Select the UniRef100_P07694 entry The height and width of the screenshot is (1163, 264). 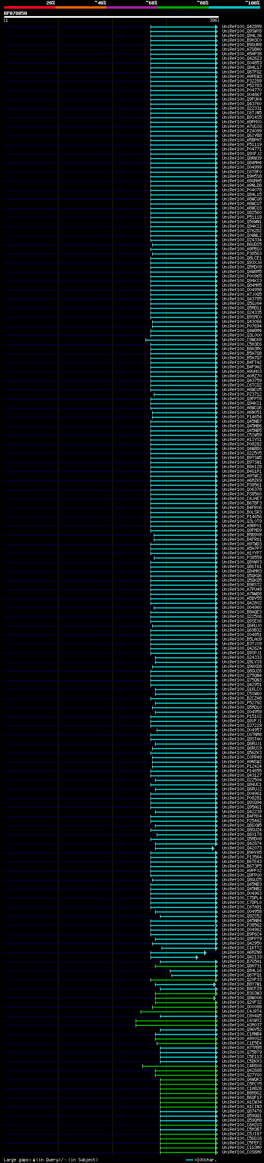[241, 326]
